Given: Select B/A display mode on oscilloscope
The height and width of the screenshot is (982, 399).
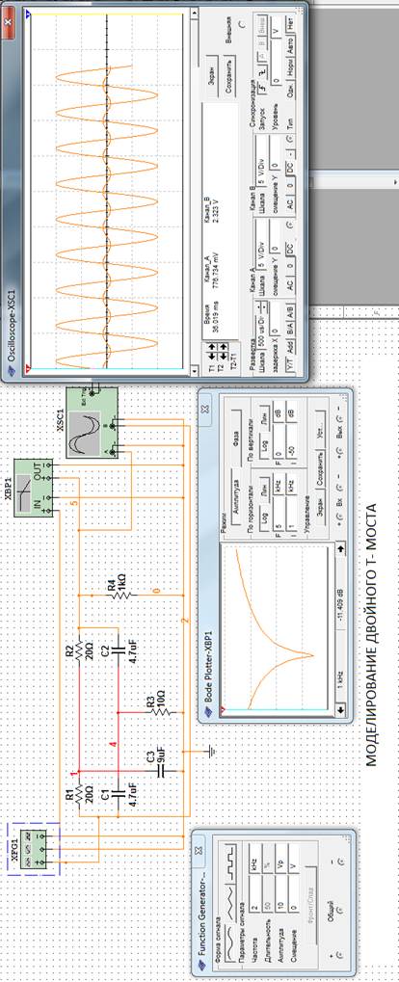Looking at the screenshot, I should point(290,329).
